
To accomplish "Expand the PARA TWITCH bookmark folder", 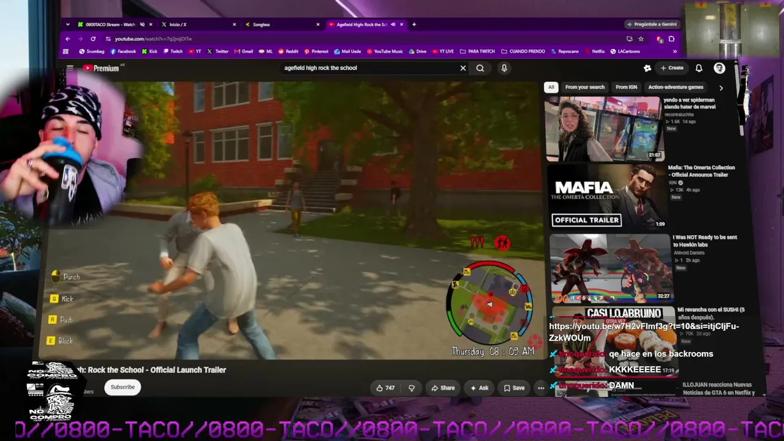I will (x=477, y=51).
